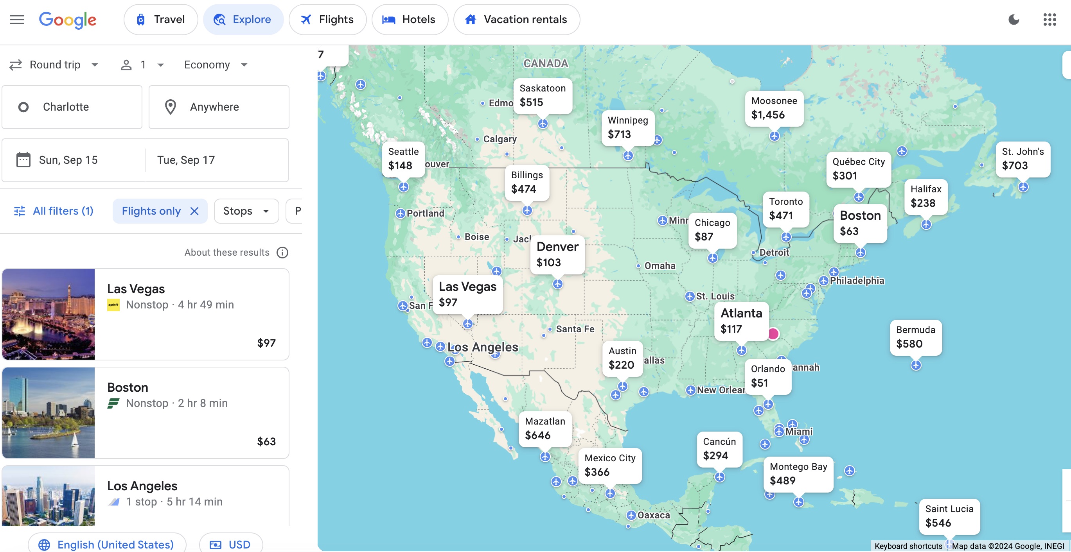Click the Boston $63 result card
The image size is (1071, 552).
[x=146, y=412]
